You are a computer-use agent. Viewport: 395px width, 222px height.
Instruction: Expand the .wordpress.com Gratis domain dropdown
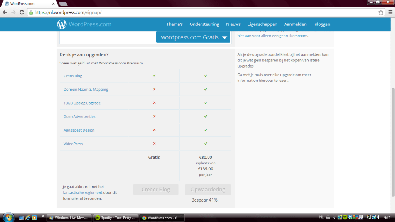[x=193, y=37]
